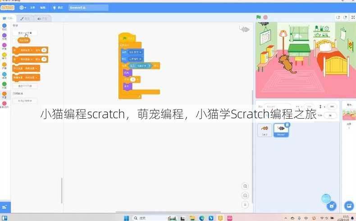Select the blue Motion block category
356x221 pixels.
pos(5,27)
